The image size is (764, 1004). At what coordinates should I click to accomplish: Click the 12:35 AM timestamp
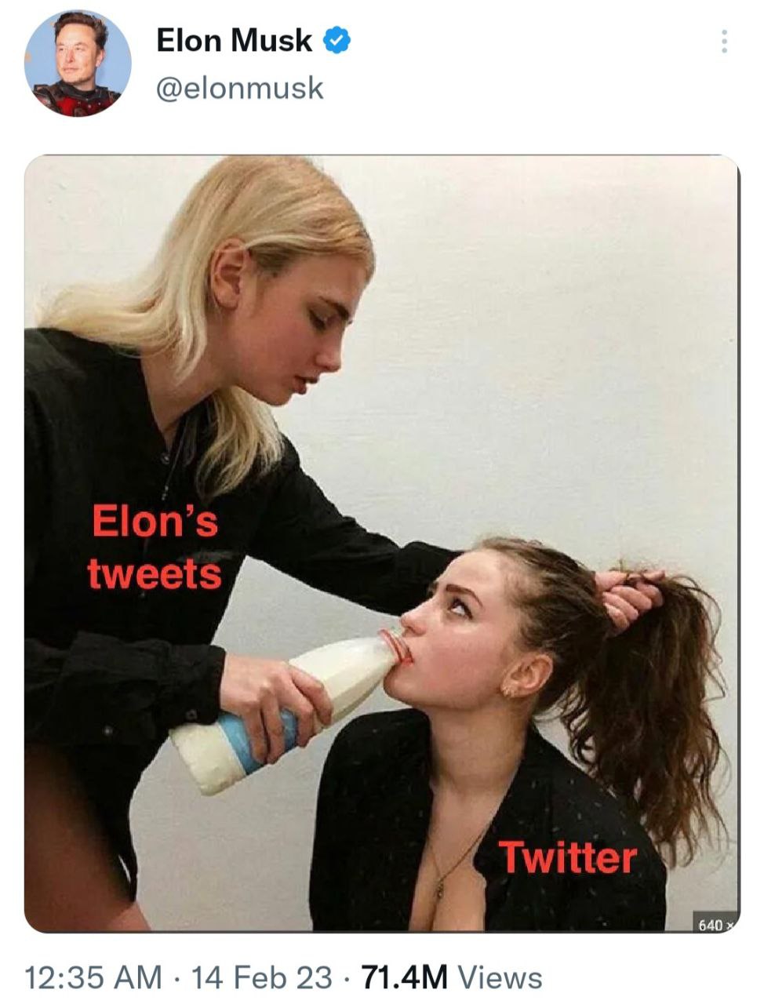93,977
